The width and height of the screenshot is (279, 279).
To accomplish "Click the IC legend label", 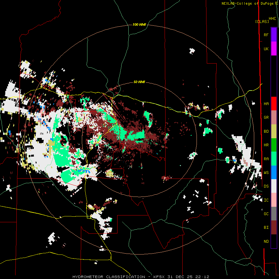I will [x=266, y=200].
